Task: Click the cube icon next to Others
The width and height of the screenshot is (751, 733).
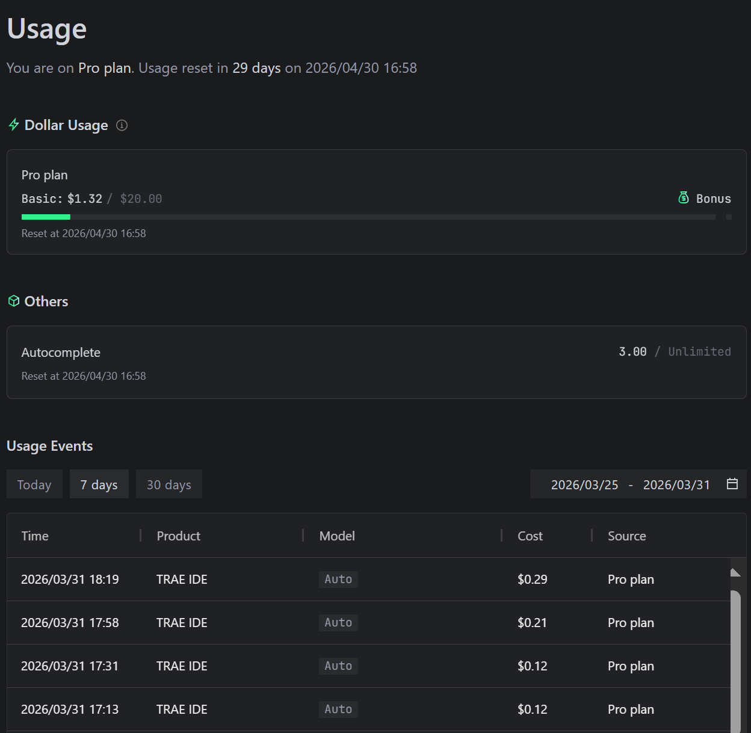Action: pos(14,301)
